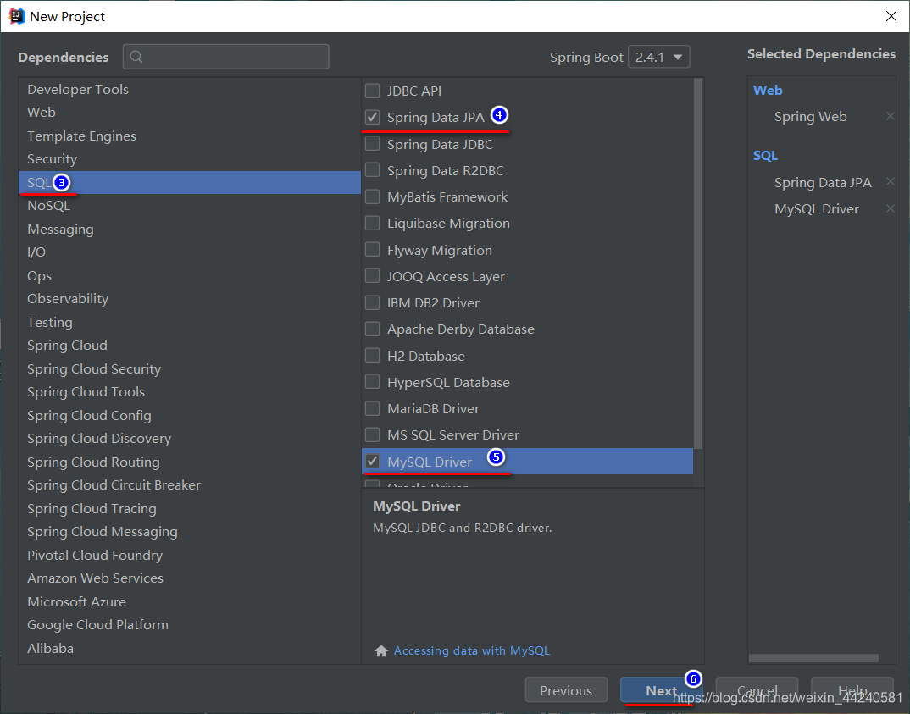Select the Spring Cloud Discovery category
Image resolution: width=910 pixels, height=714 pixels.
coord(190,439)
